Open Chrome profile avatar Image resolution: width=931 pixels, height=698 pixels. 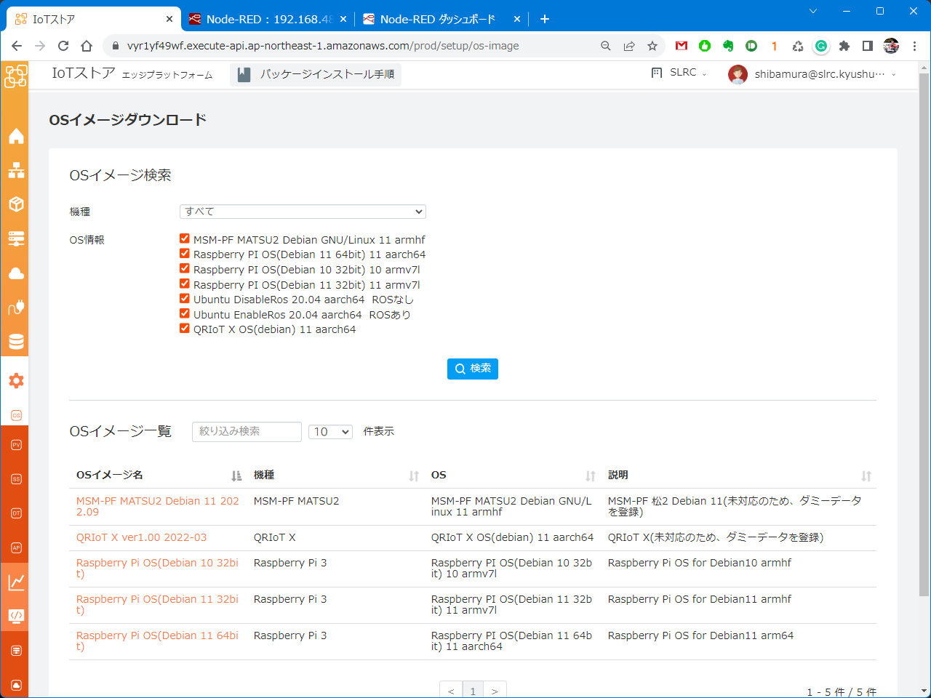(x=891, y=46)
